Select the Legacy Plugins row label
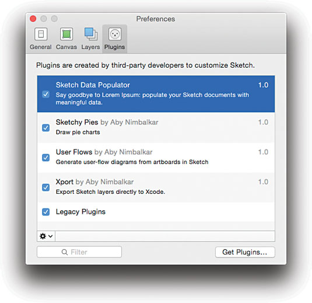 (x=80, y=212)
